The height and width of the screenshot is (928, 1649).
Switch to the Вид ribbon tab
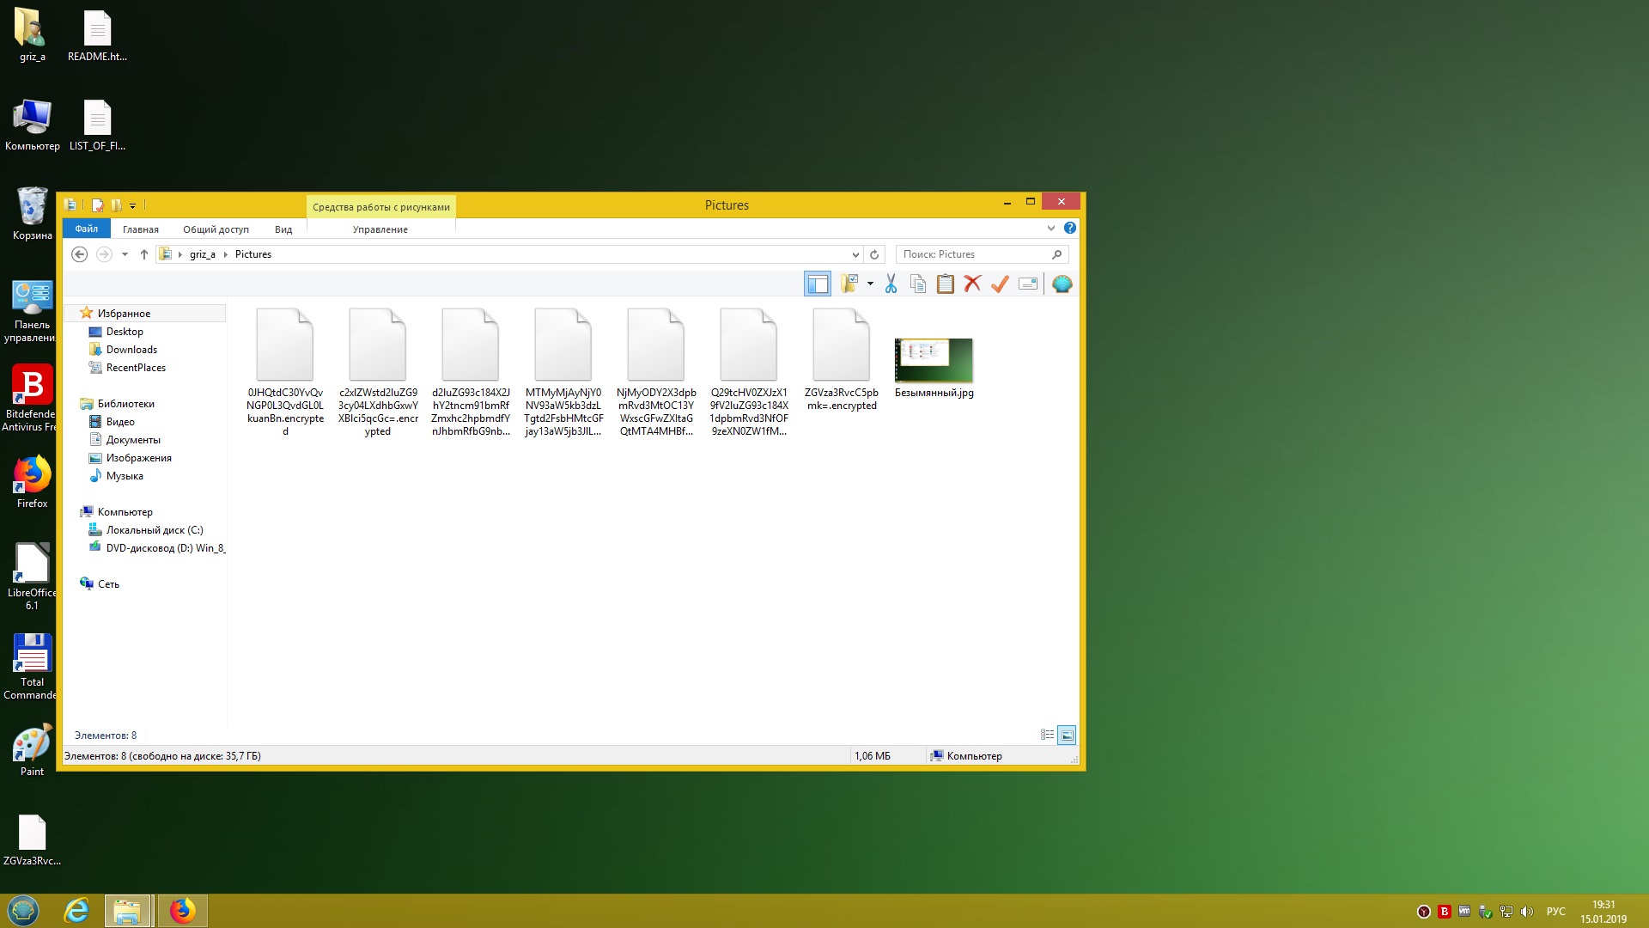pyautogui.click(x=283, y=229)
